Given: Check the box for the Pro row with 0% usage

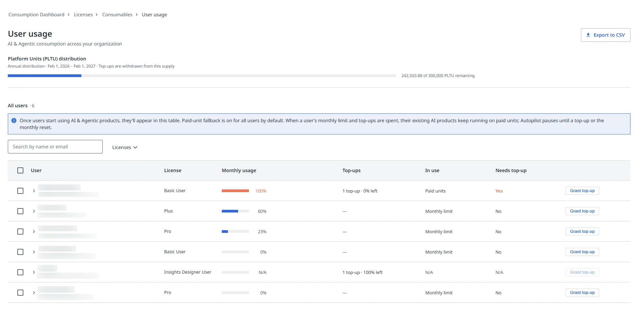Looking at the screenshot, I should (20, 293).
